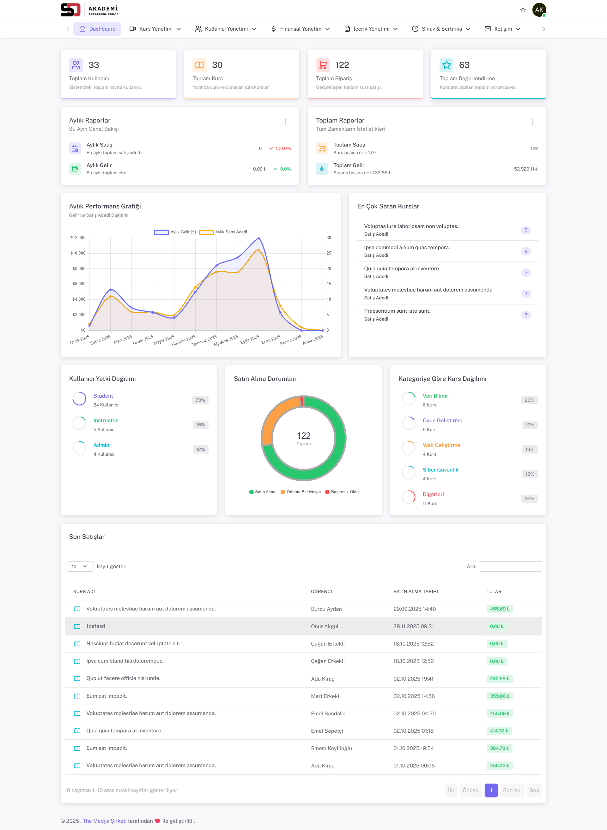Click the Toplam Gelir lira icon

click(x=322, y=169)
